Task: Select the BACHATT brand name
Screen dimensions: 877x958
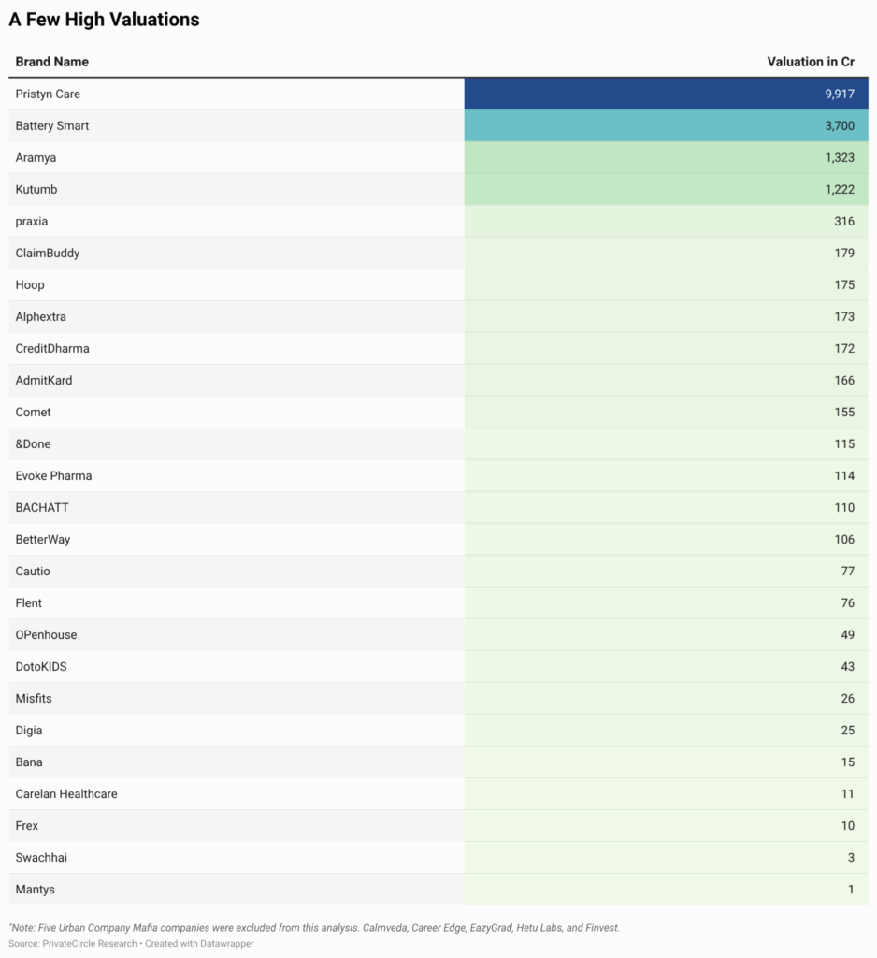Action: click(42, 507)
